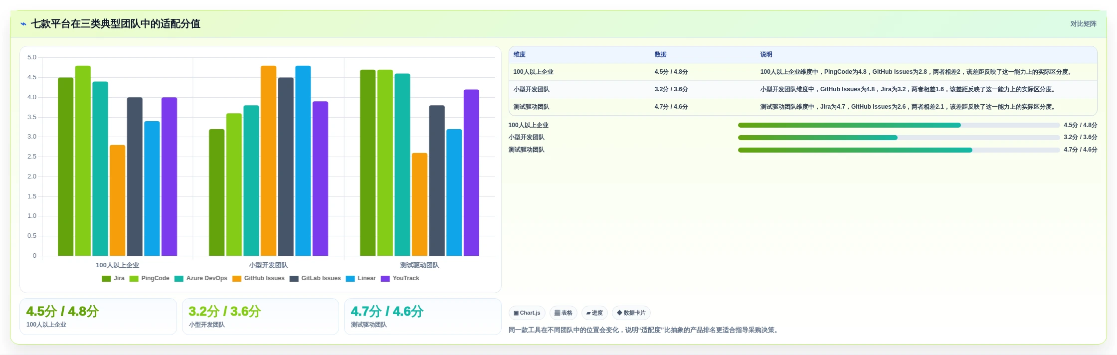Click chart x-axis label 100人以上企业
Screen dimensions: 1117x355
(x=117, y=265)
